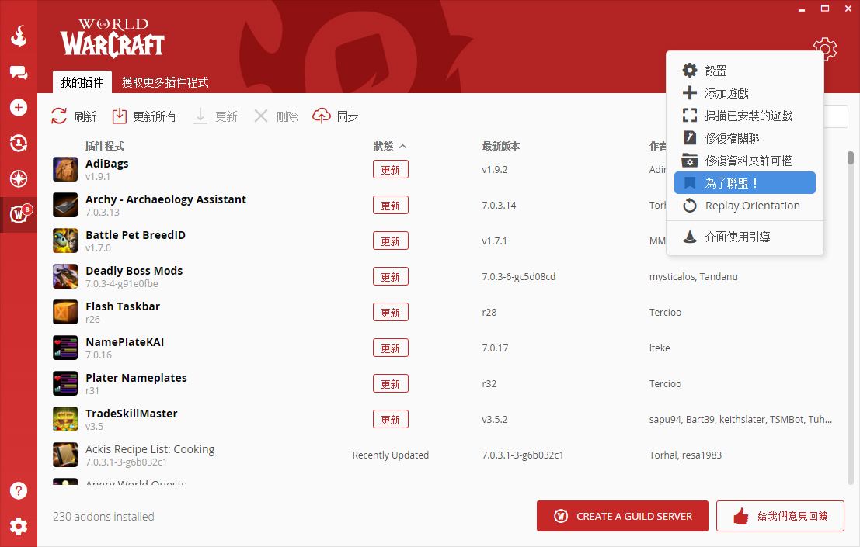Click 更新所有 update all button
This screenshot has width=860, height=547.
[144, 116]
